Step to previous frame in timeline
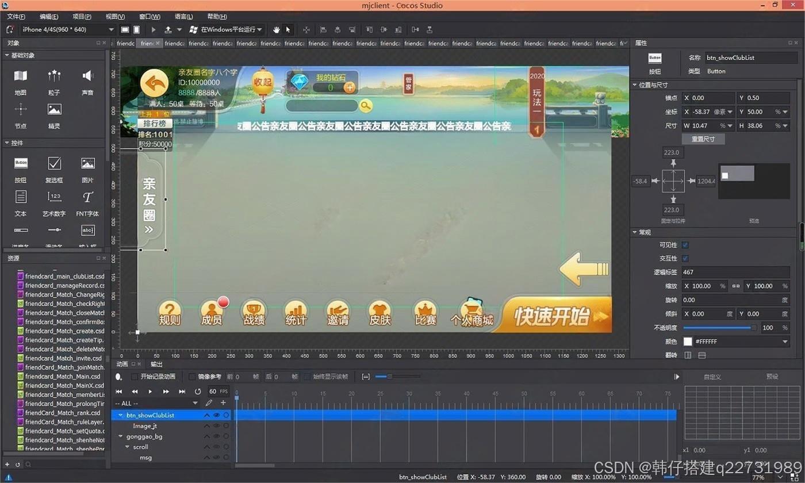This screenshot has height=483, width=805. pos(135,392)
